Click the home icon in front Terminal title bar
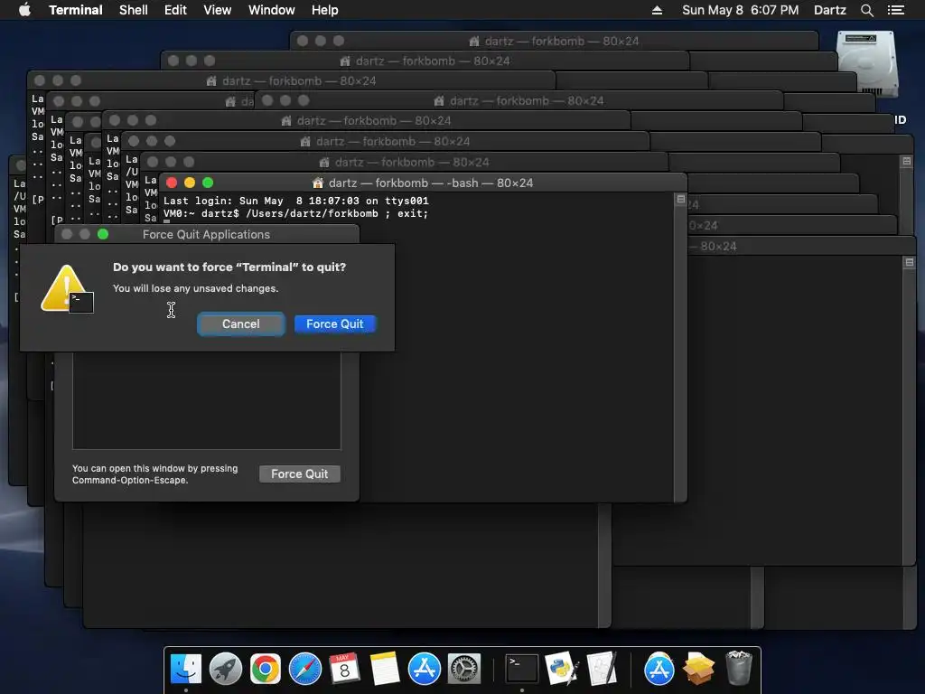The image size is (925, 694). (318, 183)
